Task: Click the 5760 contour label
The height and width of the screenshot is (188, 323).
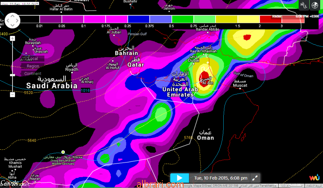Action: click(188, 137)
